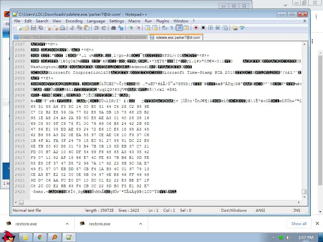
Task: Click the Zoom In magnifier icon
Action: pyautogui.click(x=130, y=28)
